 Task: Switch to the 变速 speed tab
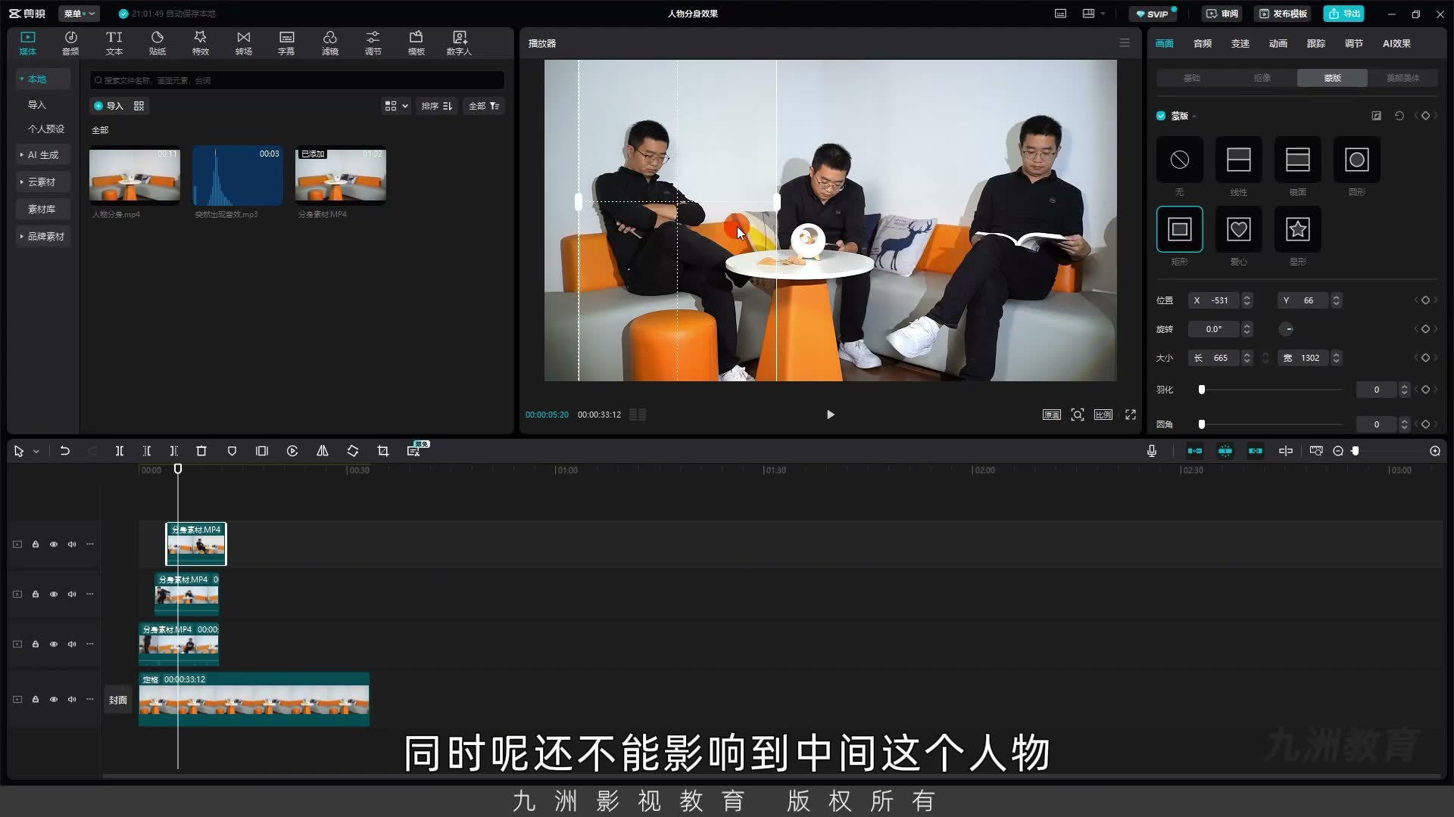coord(1240,43)
